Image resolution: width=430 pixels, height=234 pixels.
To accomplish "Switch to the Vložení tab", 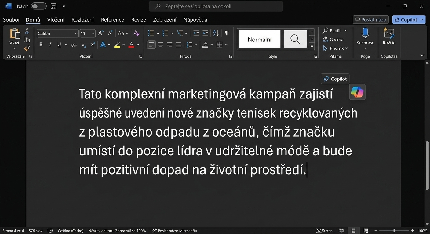I will pos(56,20).
